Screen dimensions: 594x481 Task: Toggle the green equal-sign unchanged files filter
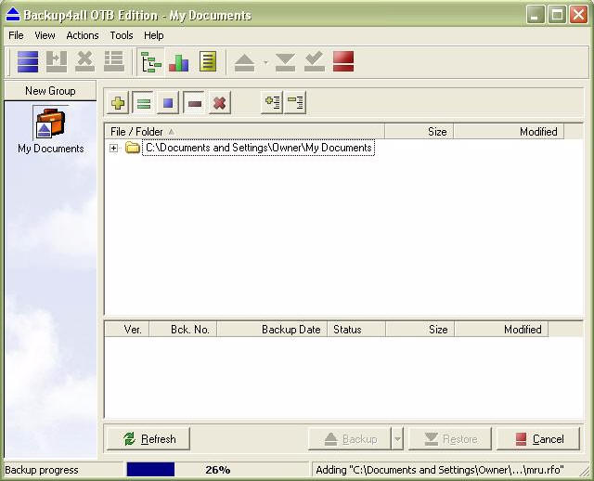click(x=143, y=103)
